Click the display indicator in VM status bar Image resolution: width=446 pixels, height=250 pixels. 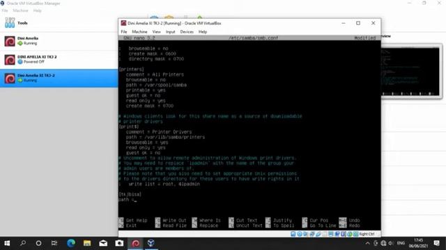coord(331,234)
